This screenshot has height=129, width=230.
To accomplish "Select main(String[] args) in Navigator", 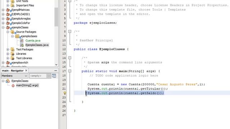I will 27,85.
